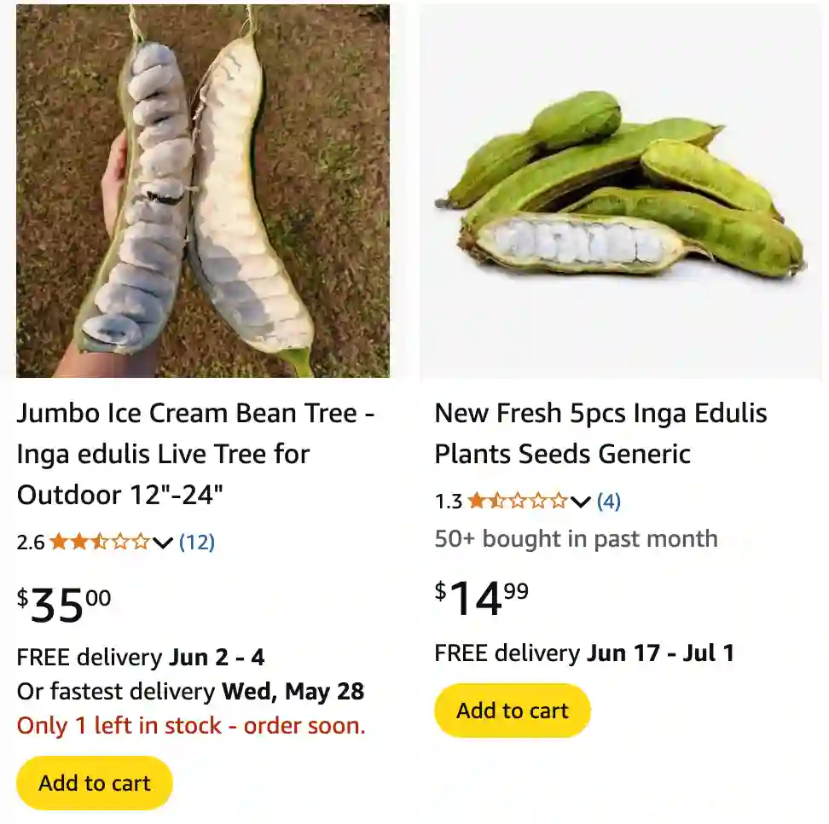
Task: Open the Jumbo Ice Cream Bean Tree photo
Action: click(x=203, y=191)
